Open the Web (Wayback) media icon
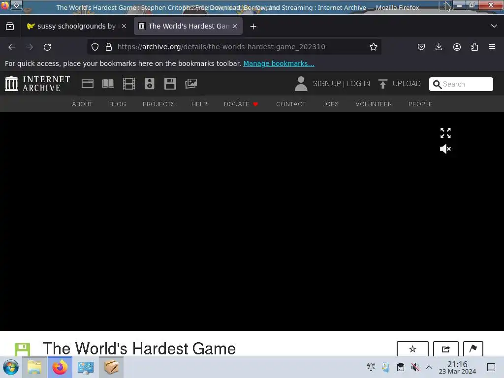 (x=88, y=84)
